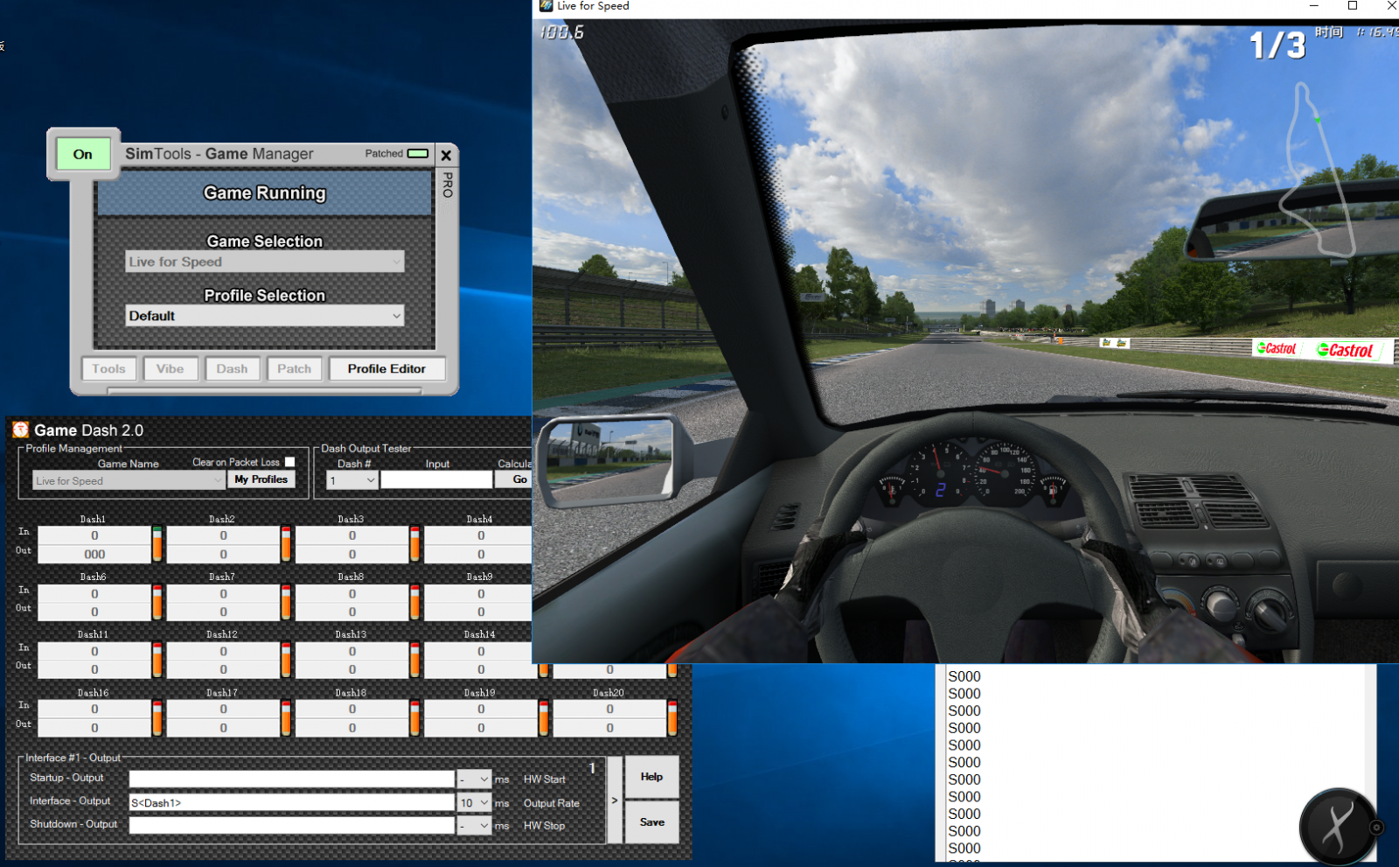Click the Dash3 level indicator bar
This screenshot has width=1399, height=867.
coord(414,543)
